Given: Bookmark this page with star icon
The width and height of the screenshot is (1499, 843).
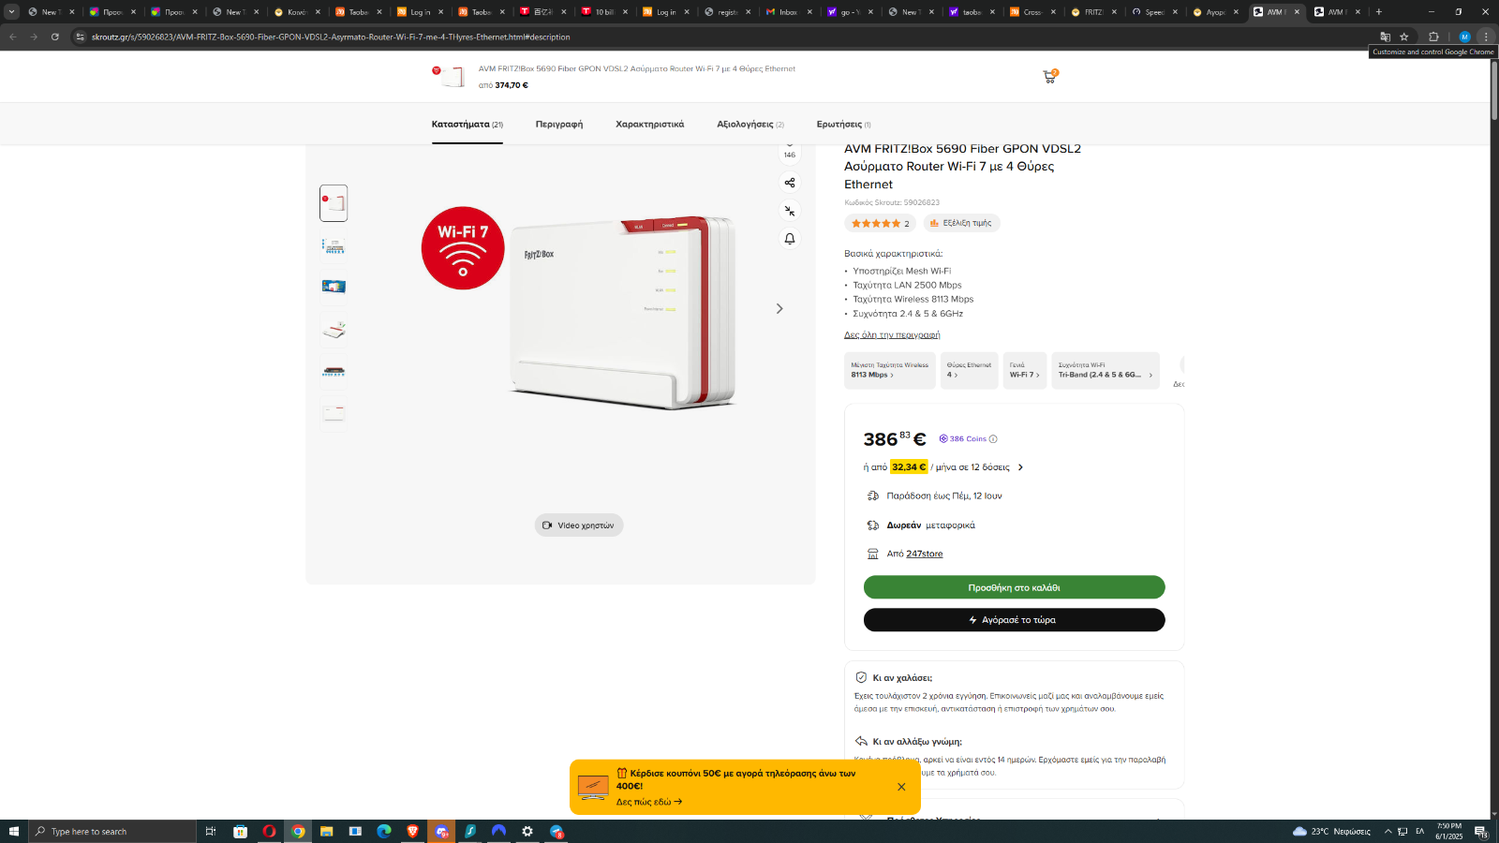Looking at the screenshot, I should click(1403, 37).
